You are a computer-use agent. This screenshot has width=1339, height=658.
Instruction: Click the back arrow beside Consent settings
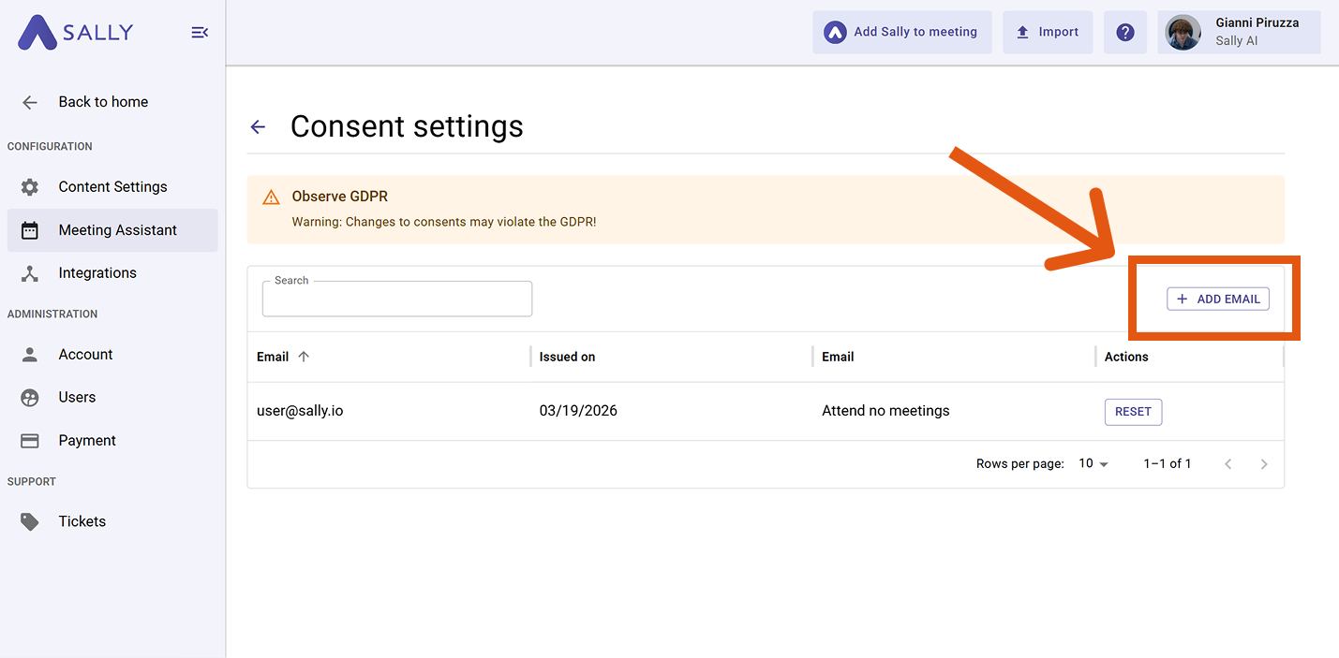tap(258, 127)
